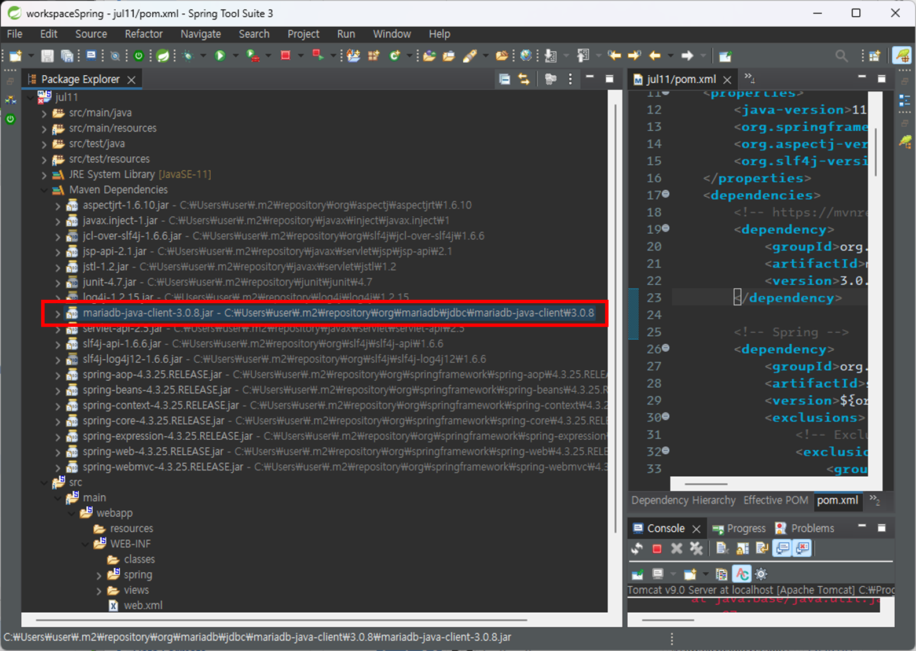This screenshot has height=651, width=916.
Task: Open the File menu
Action: pos(14,34)
